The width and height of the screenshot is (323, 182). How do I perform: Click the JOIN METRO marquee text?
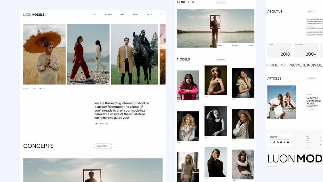[275, 65]
